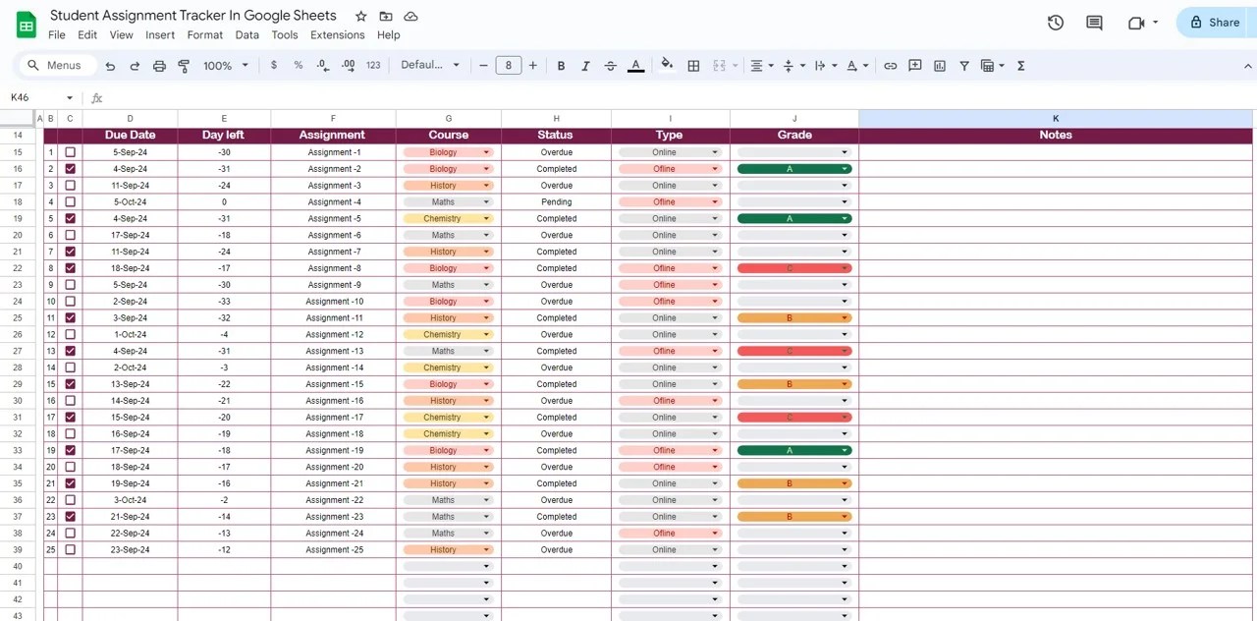The image size is (1257, 621).
Task: Uncheck the checkbox for Assignment -5
Action: [70, 218]
